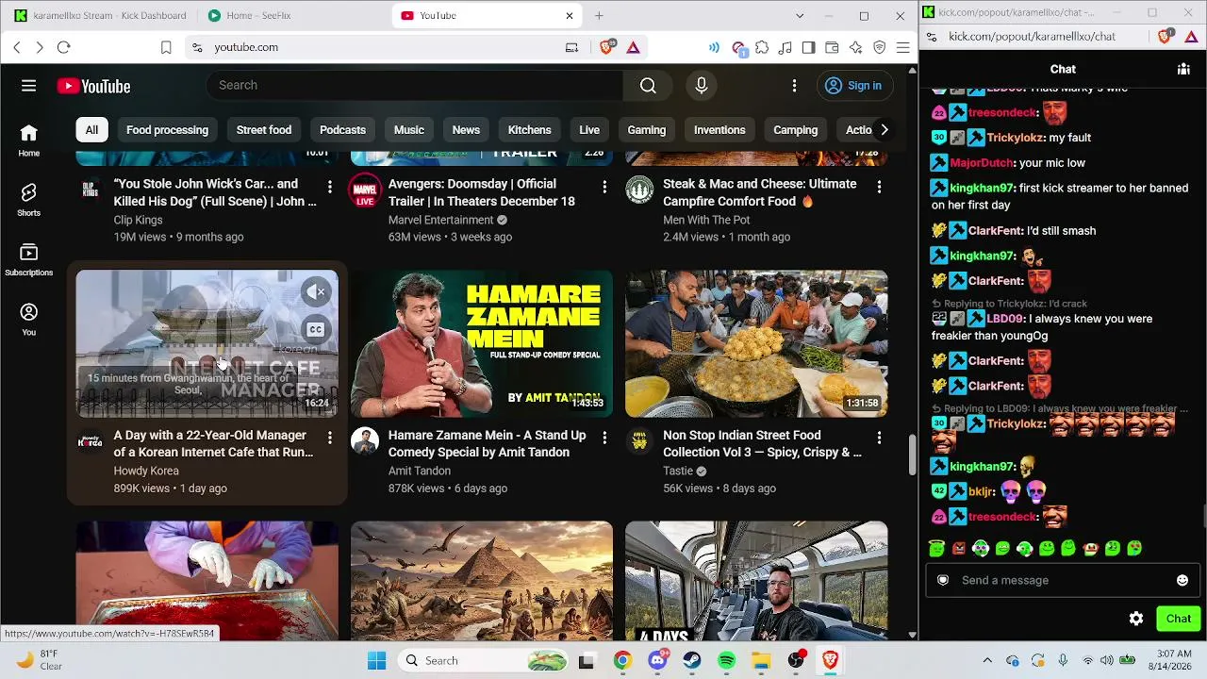1207x679 pixels.
Task: Open options for the John Wick video
Action: point(329,188)
